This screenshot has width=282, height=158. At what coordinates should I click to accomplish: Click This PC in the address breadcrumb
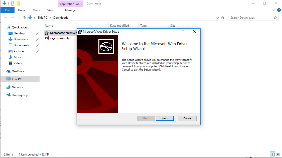(x=43, y=17)
